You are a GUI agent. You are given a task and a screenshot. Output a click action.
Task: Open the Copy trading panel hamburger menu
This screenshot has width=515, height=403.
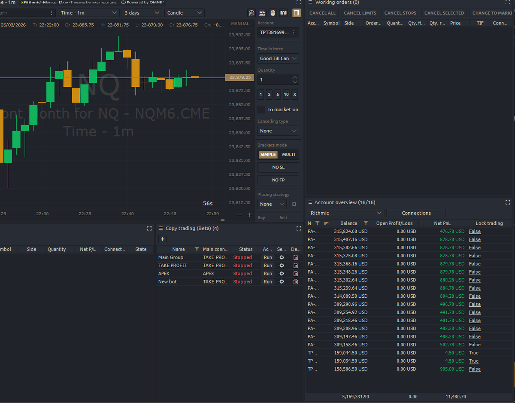click(161, 228)
